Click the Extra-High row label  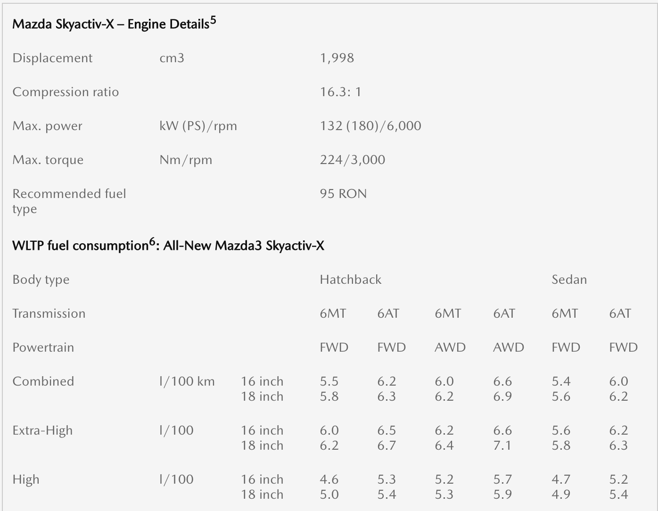(42, 430)
